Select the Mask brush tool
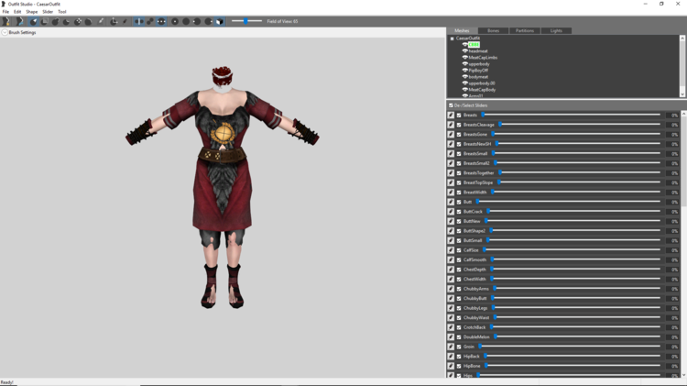The height and width of the screenshot is (386, 687). (44, 21)
